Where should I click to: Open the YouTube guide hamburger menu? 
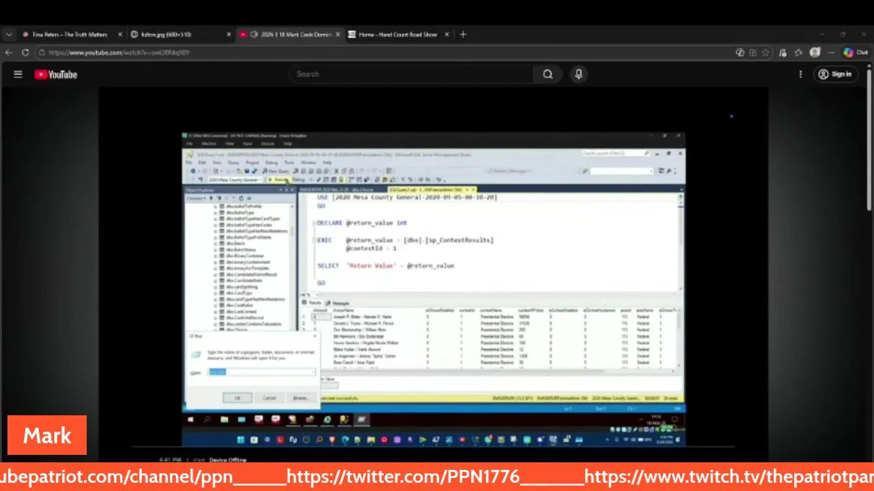point(18,74)
